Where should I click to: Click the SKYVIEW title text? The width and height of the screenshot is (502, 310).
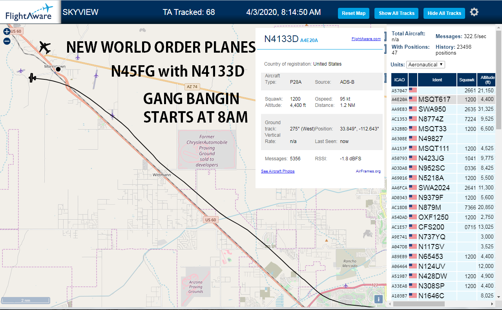[x=80, y=12]
